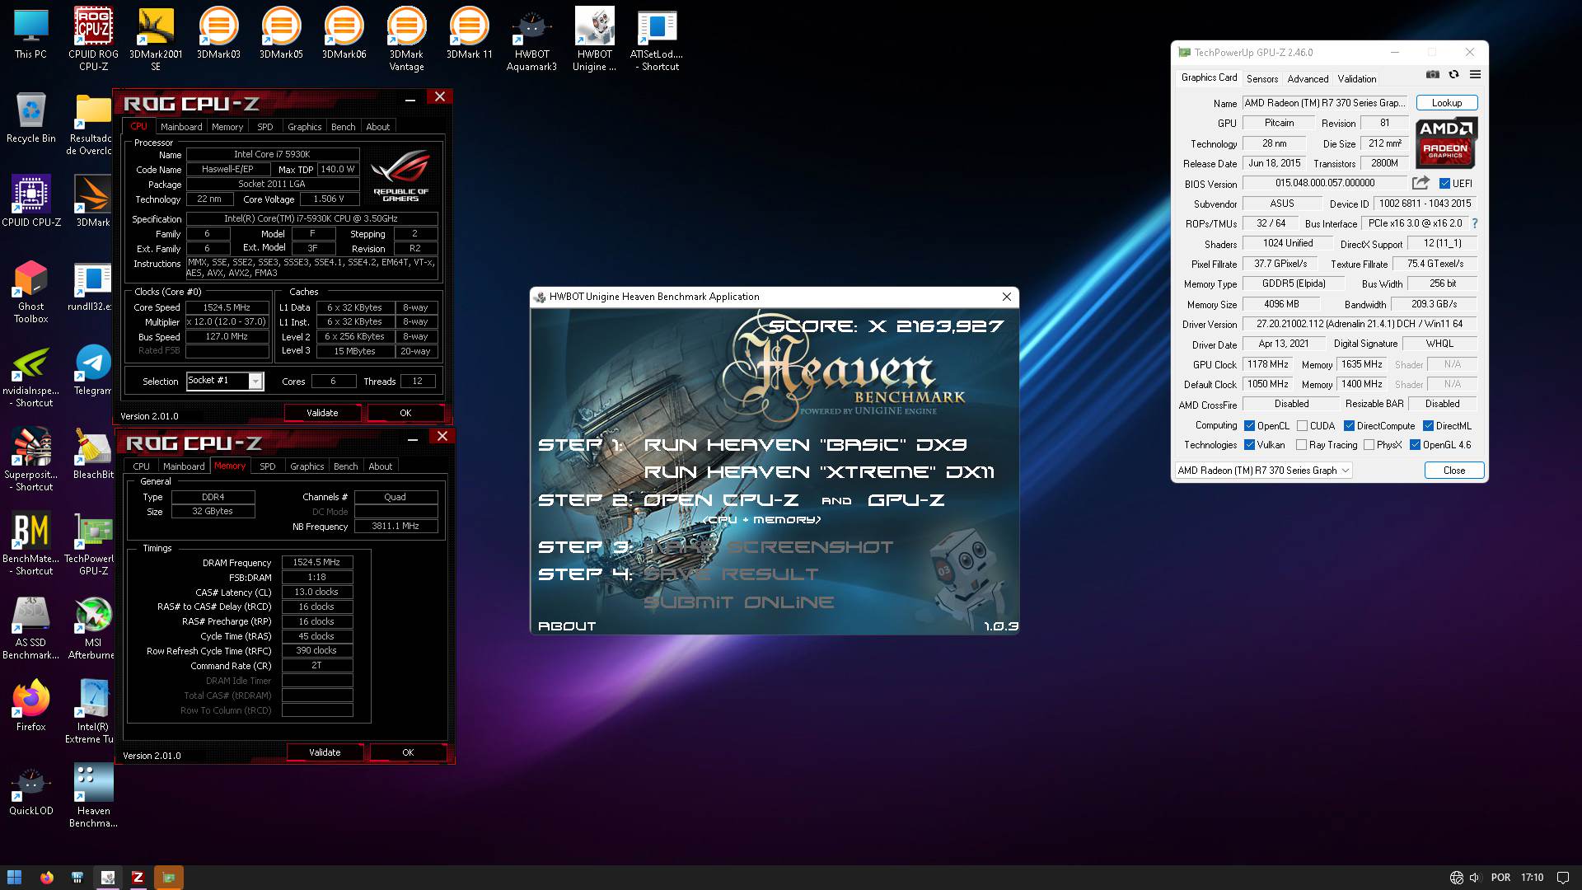Open 3DMark Vantage desktop shortcut

[406, 37]
